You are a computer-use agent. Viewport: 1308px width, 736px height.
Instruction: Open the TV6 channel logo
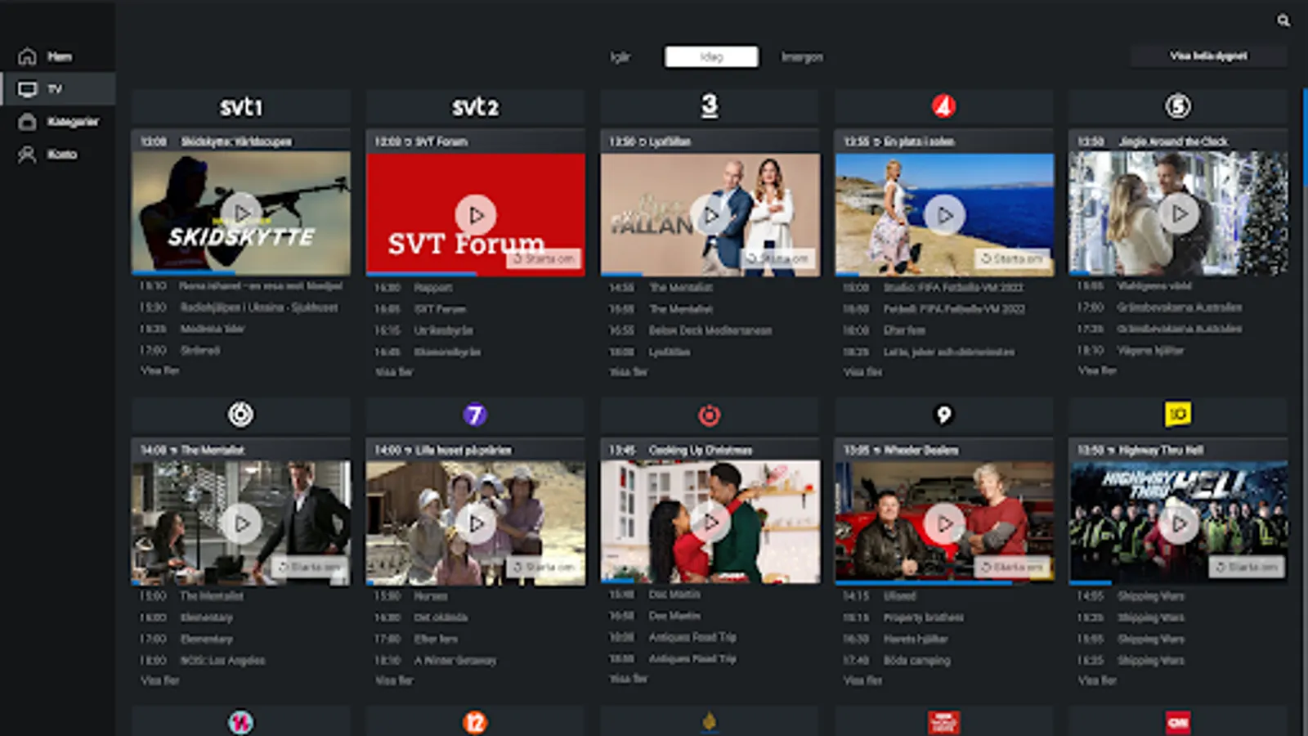coord(240,415)
